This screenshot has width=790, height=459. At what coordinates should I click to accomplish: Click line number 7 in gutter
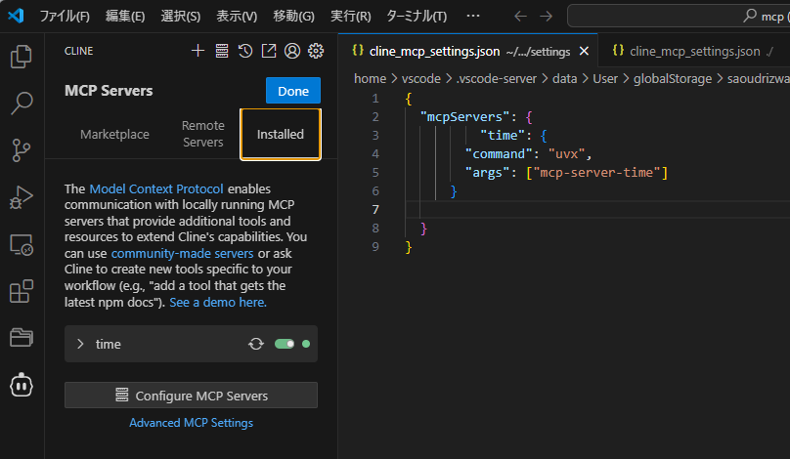(x=375, y=209)
